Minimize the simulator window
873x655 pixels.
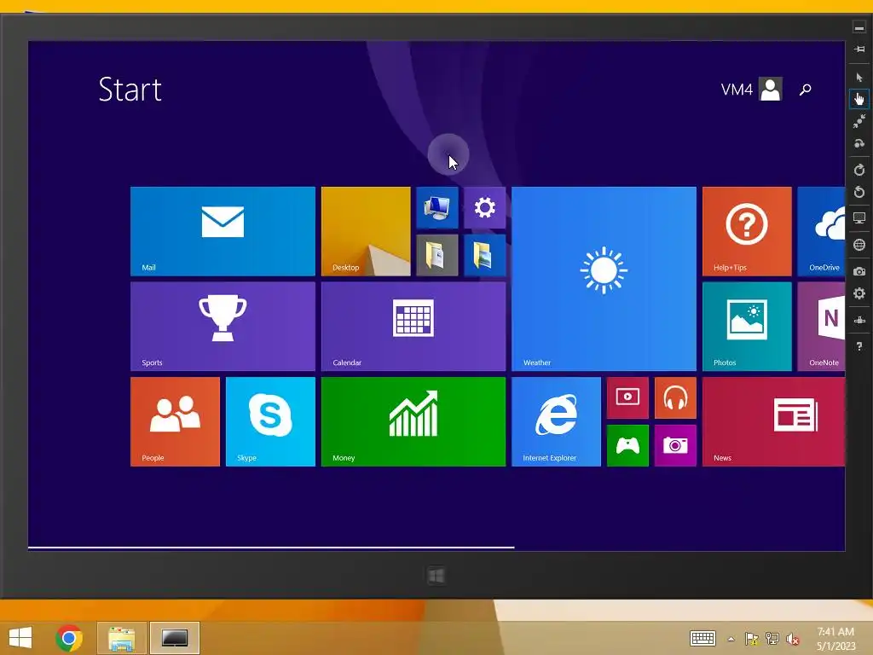[859, 27]
